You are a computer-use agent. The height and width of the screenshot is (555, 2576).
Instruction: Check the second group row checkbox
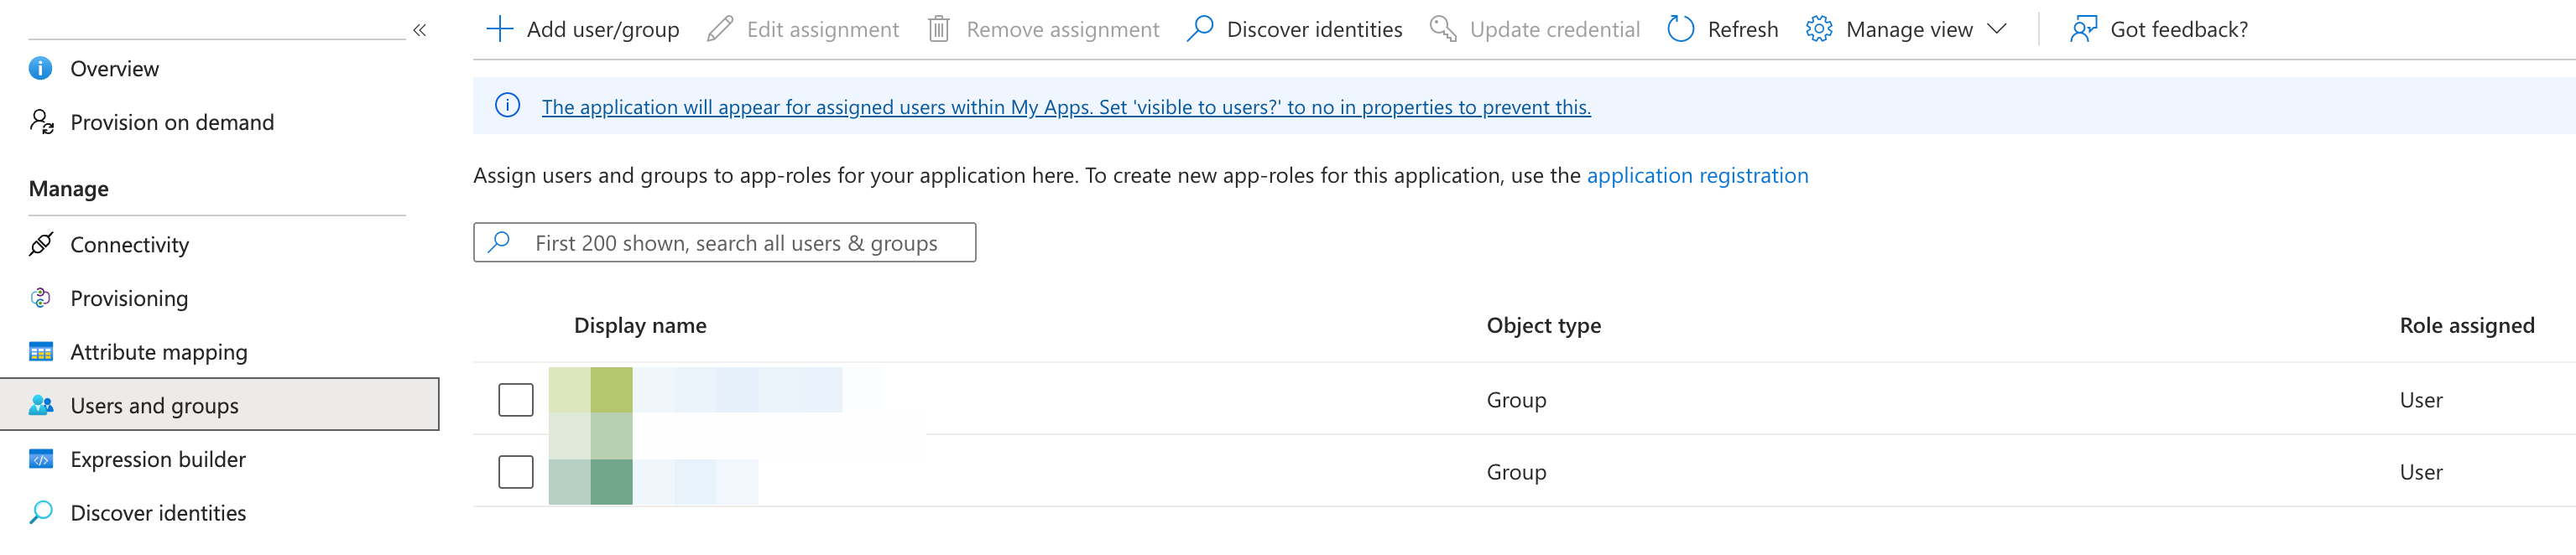tap(516, 472)
